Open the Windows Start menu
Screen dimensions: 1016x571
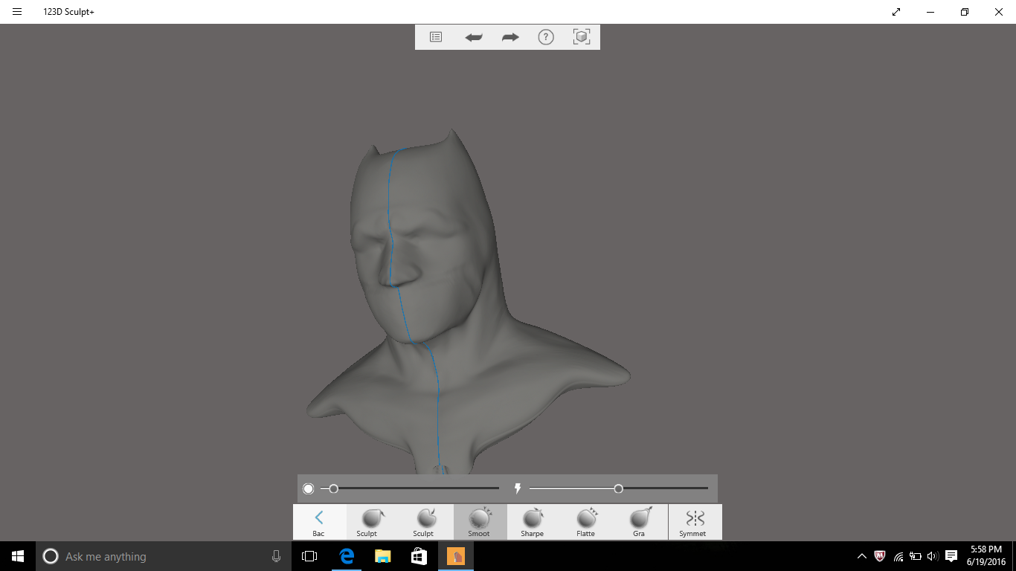click(x=18, y=556)
